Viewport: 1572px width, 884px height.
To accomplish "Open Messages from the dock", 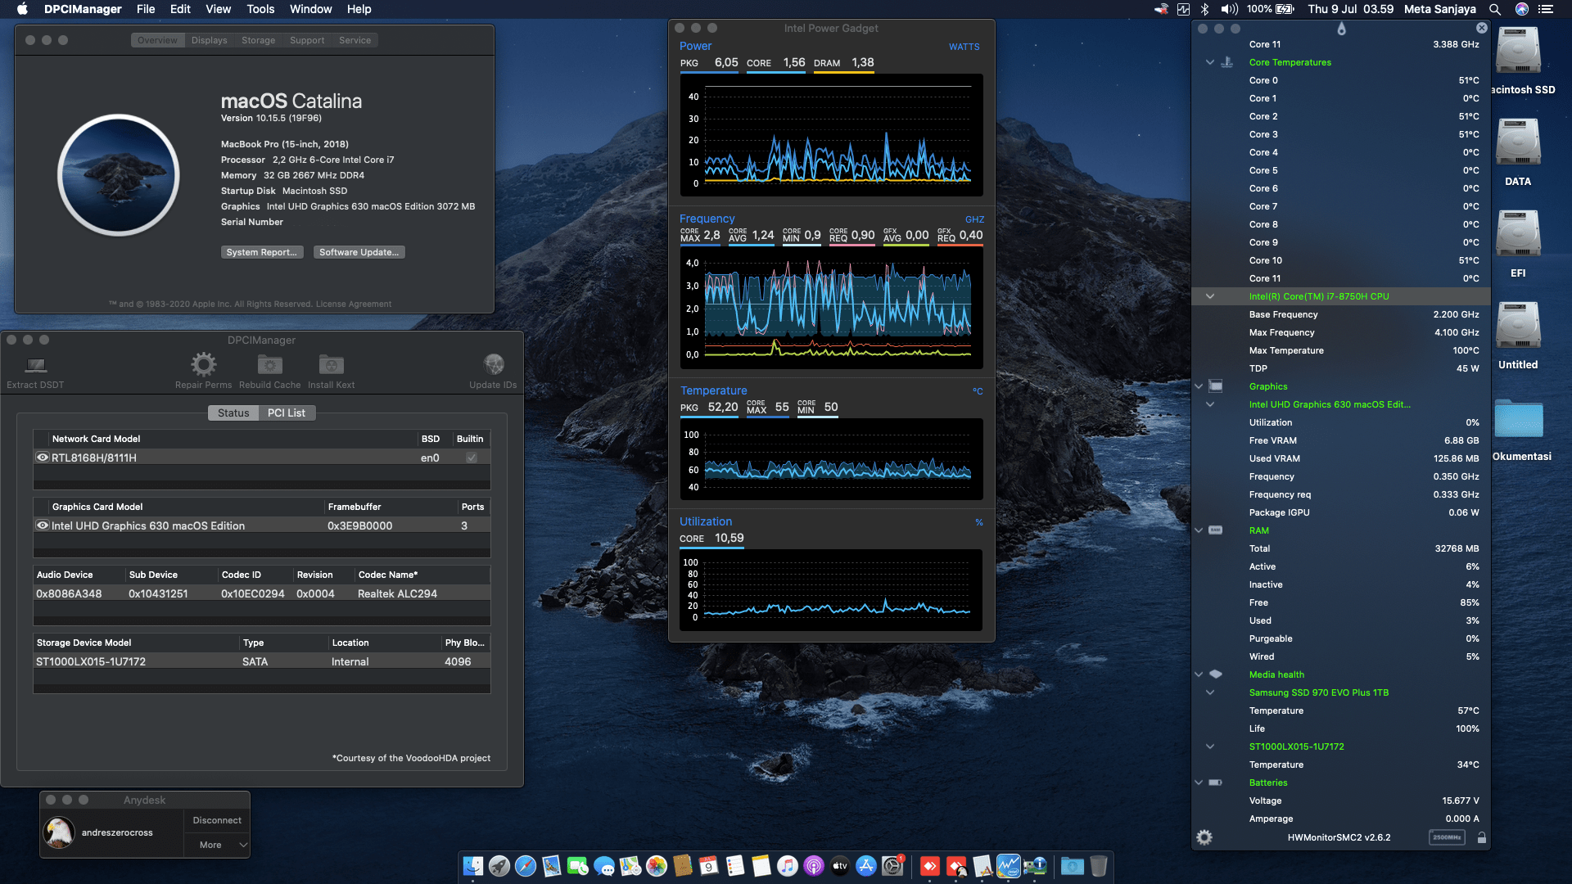I will 604,866.
